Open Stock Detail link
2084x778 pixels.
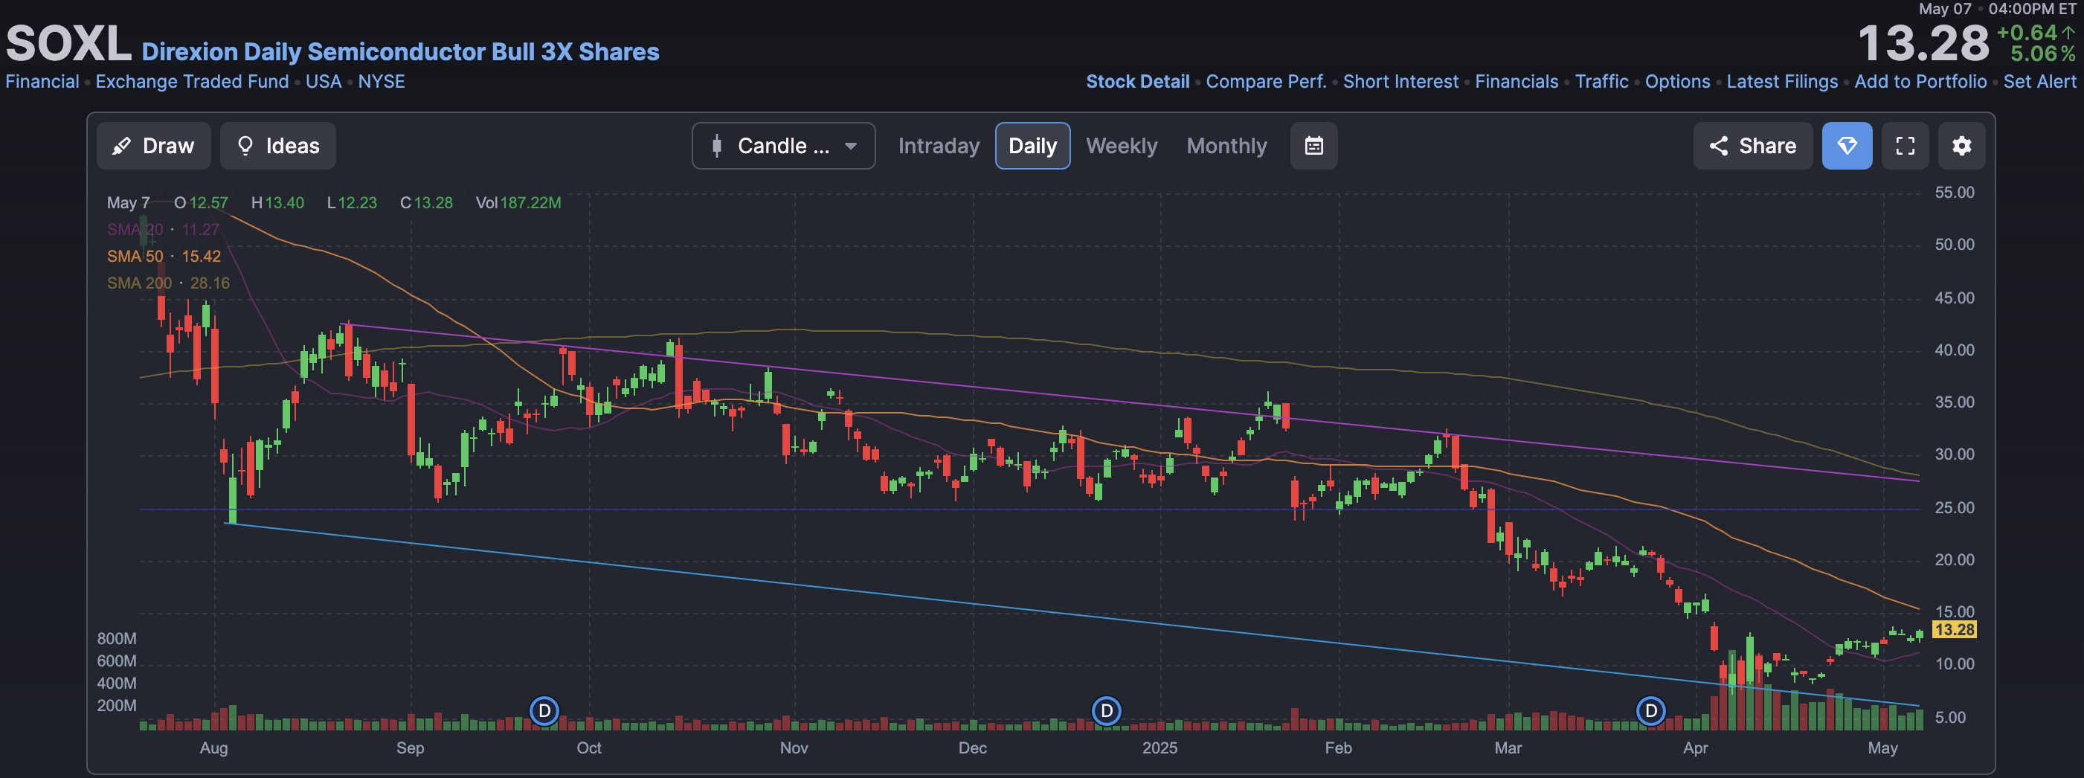[x=1137, y=82]
